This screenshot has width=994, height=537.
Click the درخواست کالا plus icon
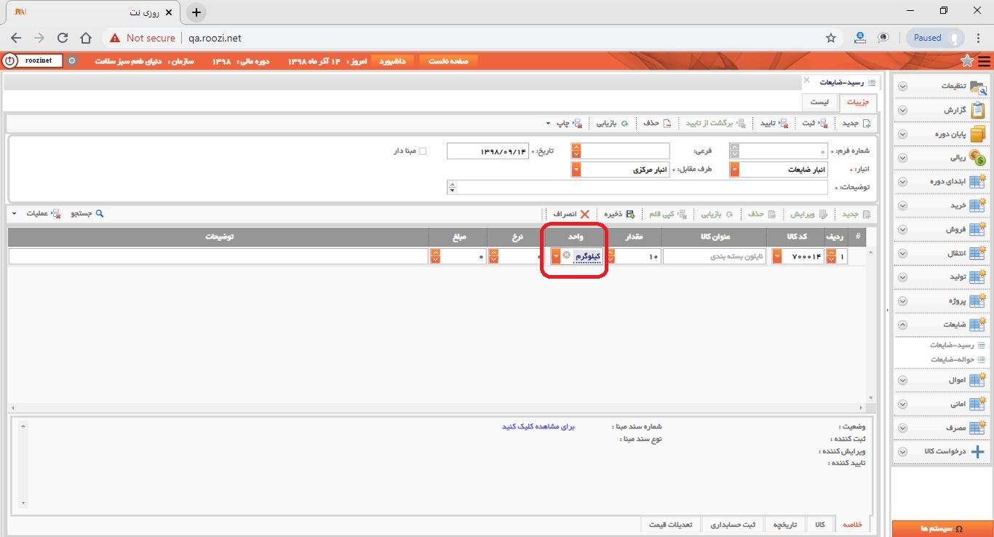pos(978,452)
